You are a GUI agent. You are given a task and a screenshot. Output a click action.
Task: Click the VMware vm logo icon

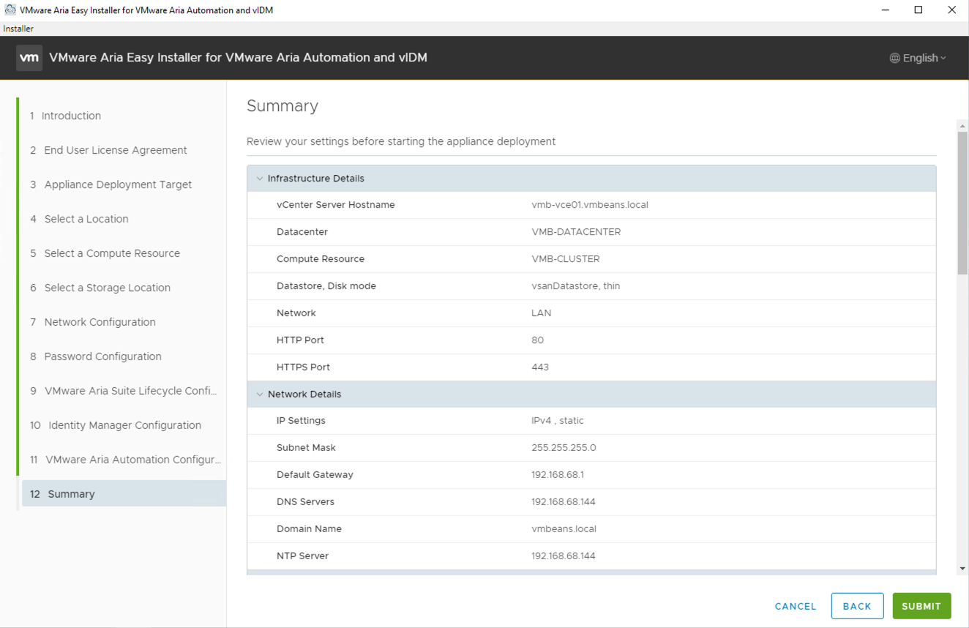point(29,58)
